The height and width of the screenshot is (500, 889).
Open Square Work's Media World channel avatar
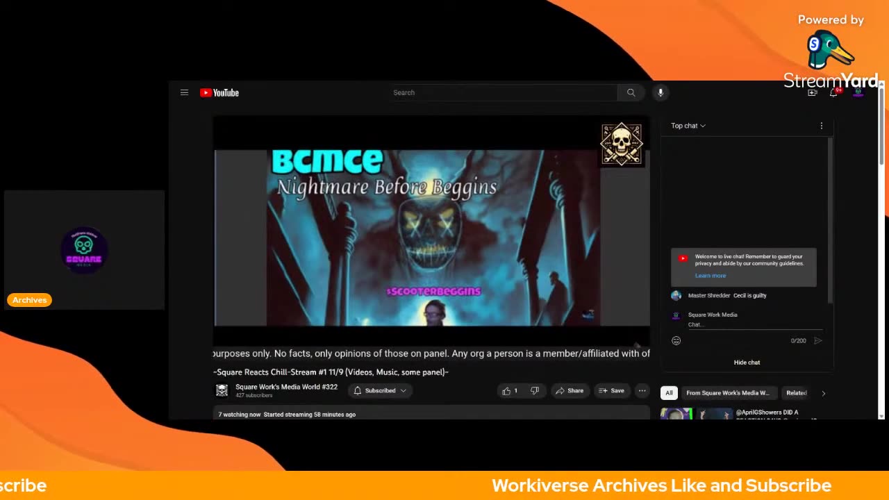(x=222, y=390)
